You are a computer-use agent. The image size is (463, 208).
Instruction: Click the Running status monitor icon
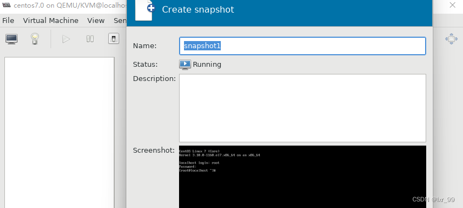pos(185,65)
